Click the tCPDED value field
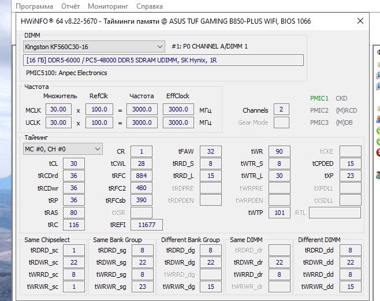This screenshot has height=301, width=380. 351,163
